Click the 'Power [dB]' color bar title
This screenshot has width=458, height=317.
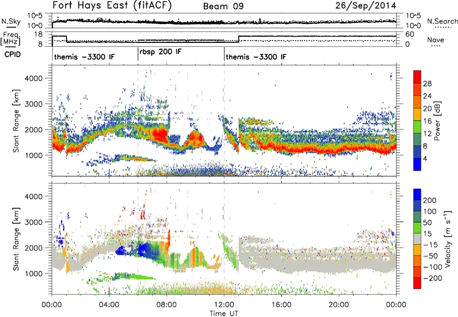coord(437,121)
